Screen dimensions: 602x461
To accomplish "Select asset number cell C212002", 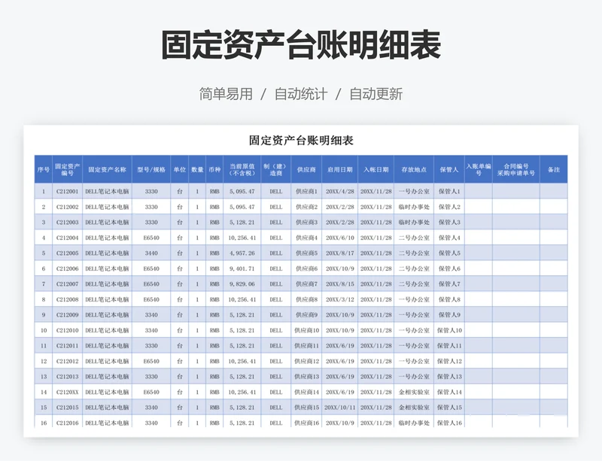I will [68, 207].
